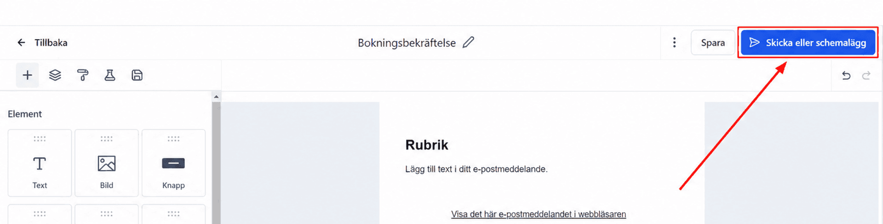The height and width of the screenshot is (224, 883).
Task: Click the Bokningsbekräftelse title text
Action: [x=407, y=43]
